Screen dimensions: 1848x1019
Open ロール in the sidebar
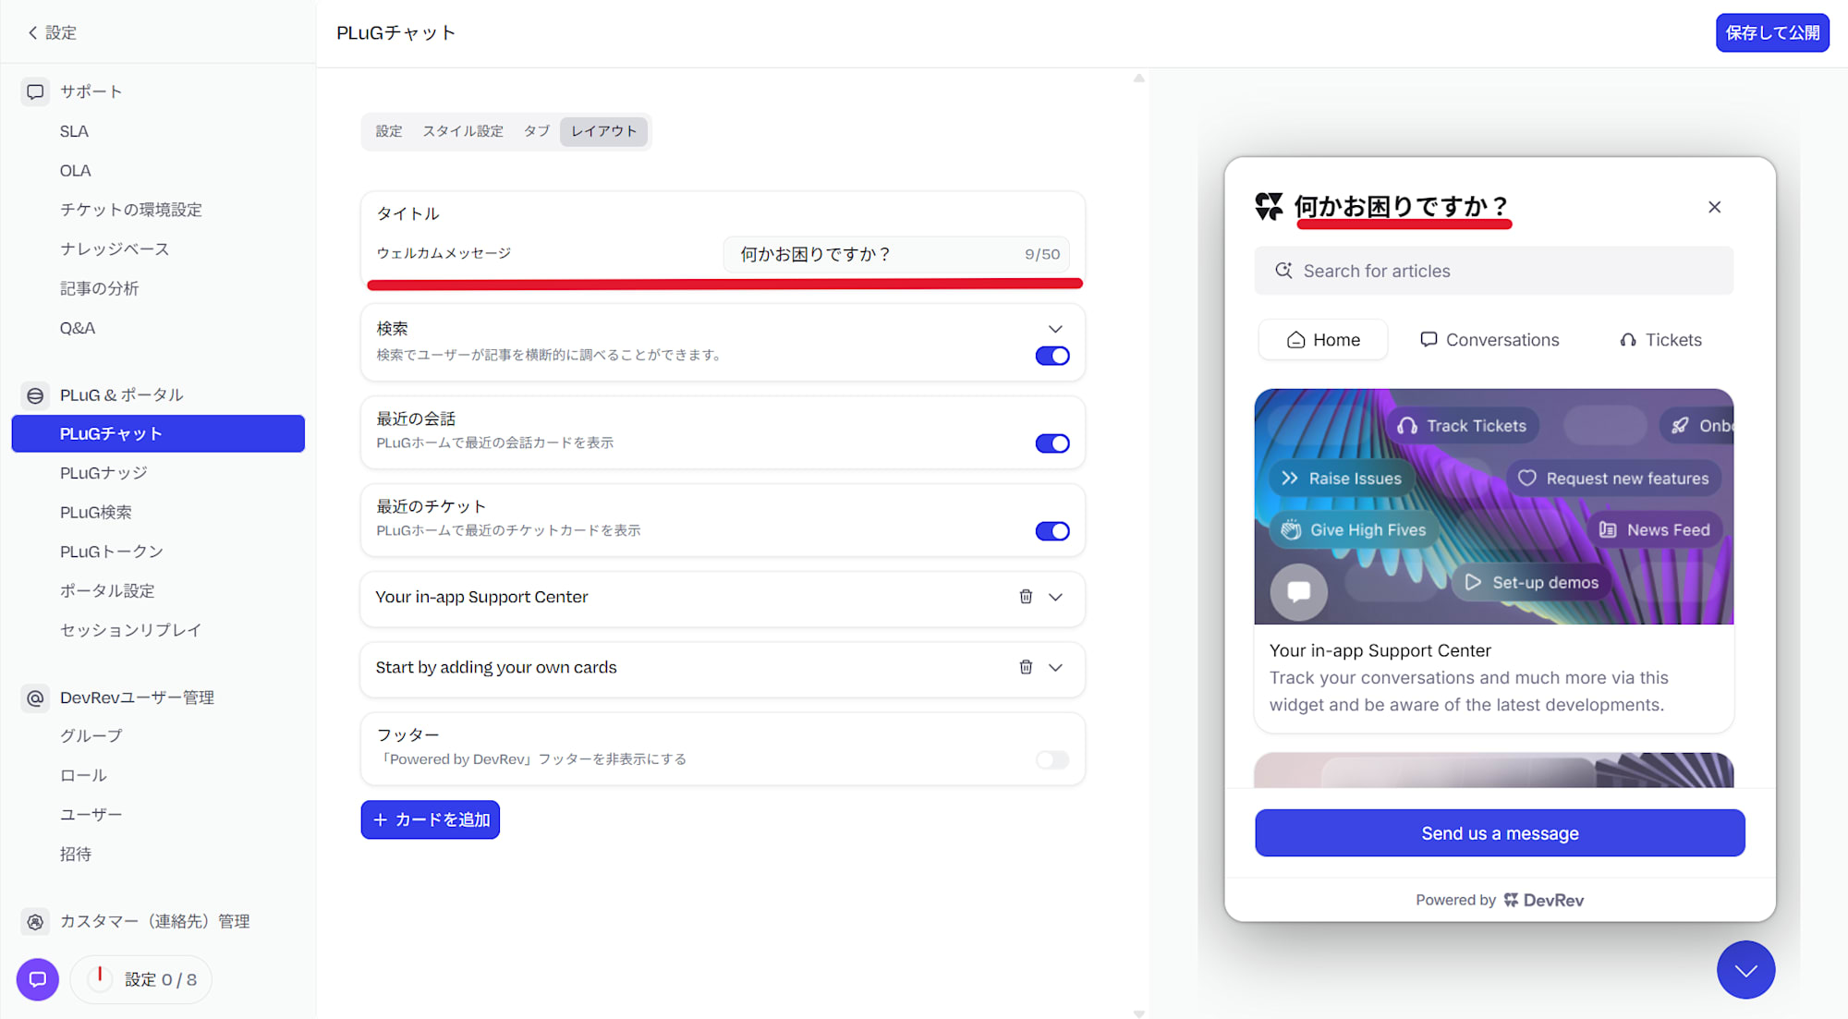84,775
